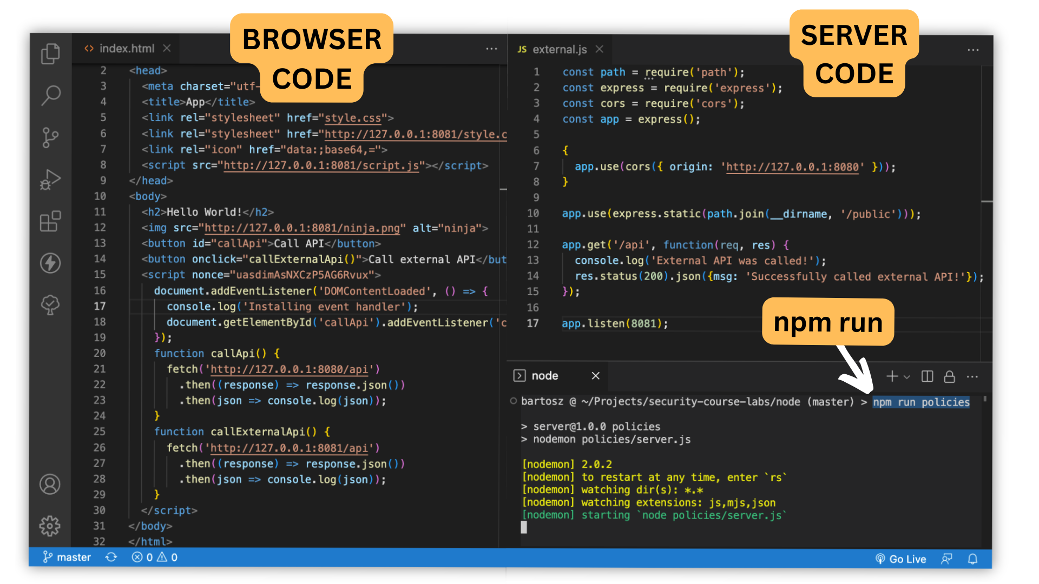
Task: Click 'nodemon policies/server.js' terminal output line
Action: point(606,440)
